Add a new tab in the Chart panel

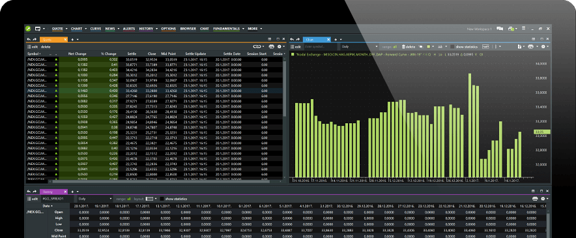pyautogui.click(x=336, y=39)
